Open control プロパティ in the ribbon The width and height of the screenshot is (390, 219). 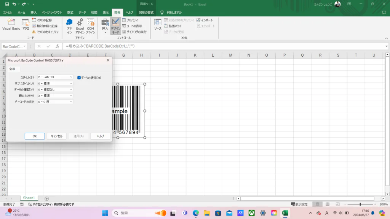point(130,20)
